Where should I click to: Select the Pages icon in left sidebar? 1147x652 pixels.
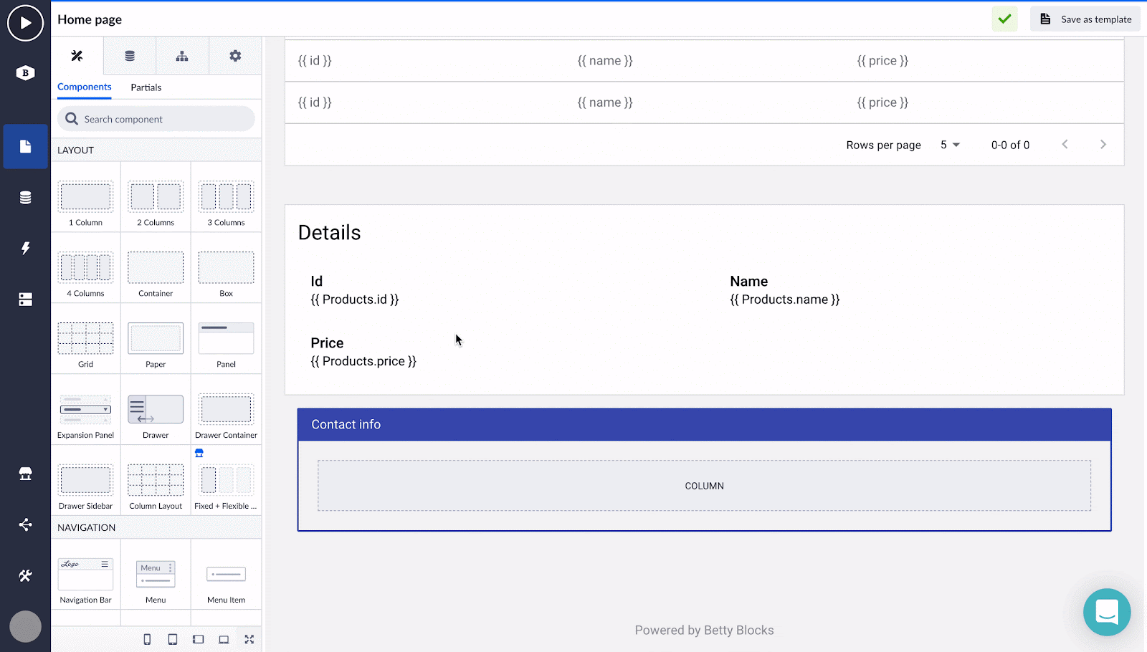[x=25, y=146]
